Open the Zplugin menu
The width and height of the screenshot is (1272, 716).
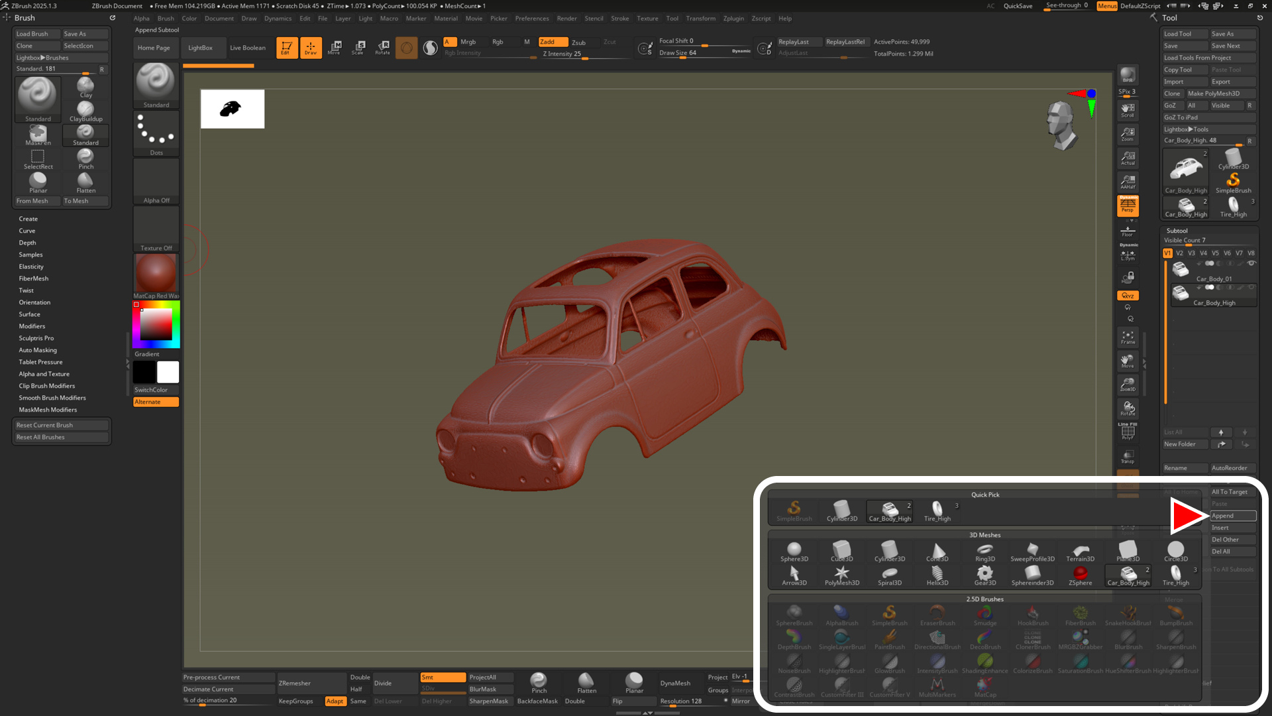(x=733, y=19)
